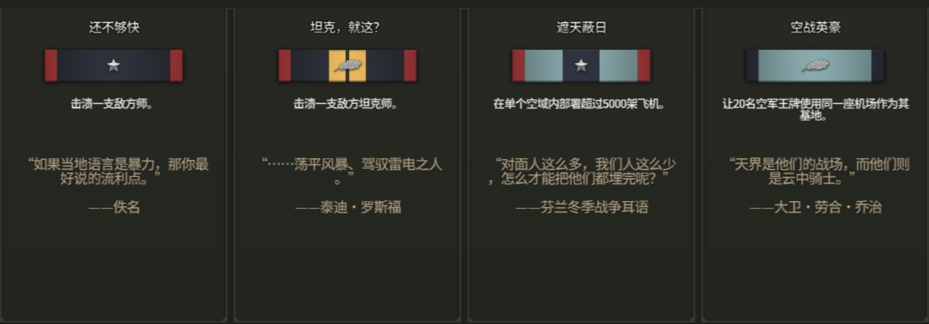
Task: Select the quote starting with 天界是他们的战场
Action: click(819, 171)
